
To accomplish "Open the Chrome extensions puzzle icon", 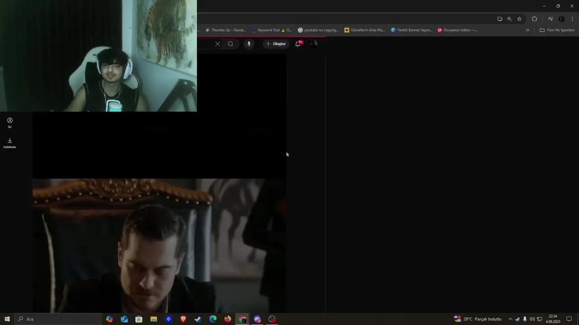I will pyautogui.click(x=534, y=19).
